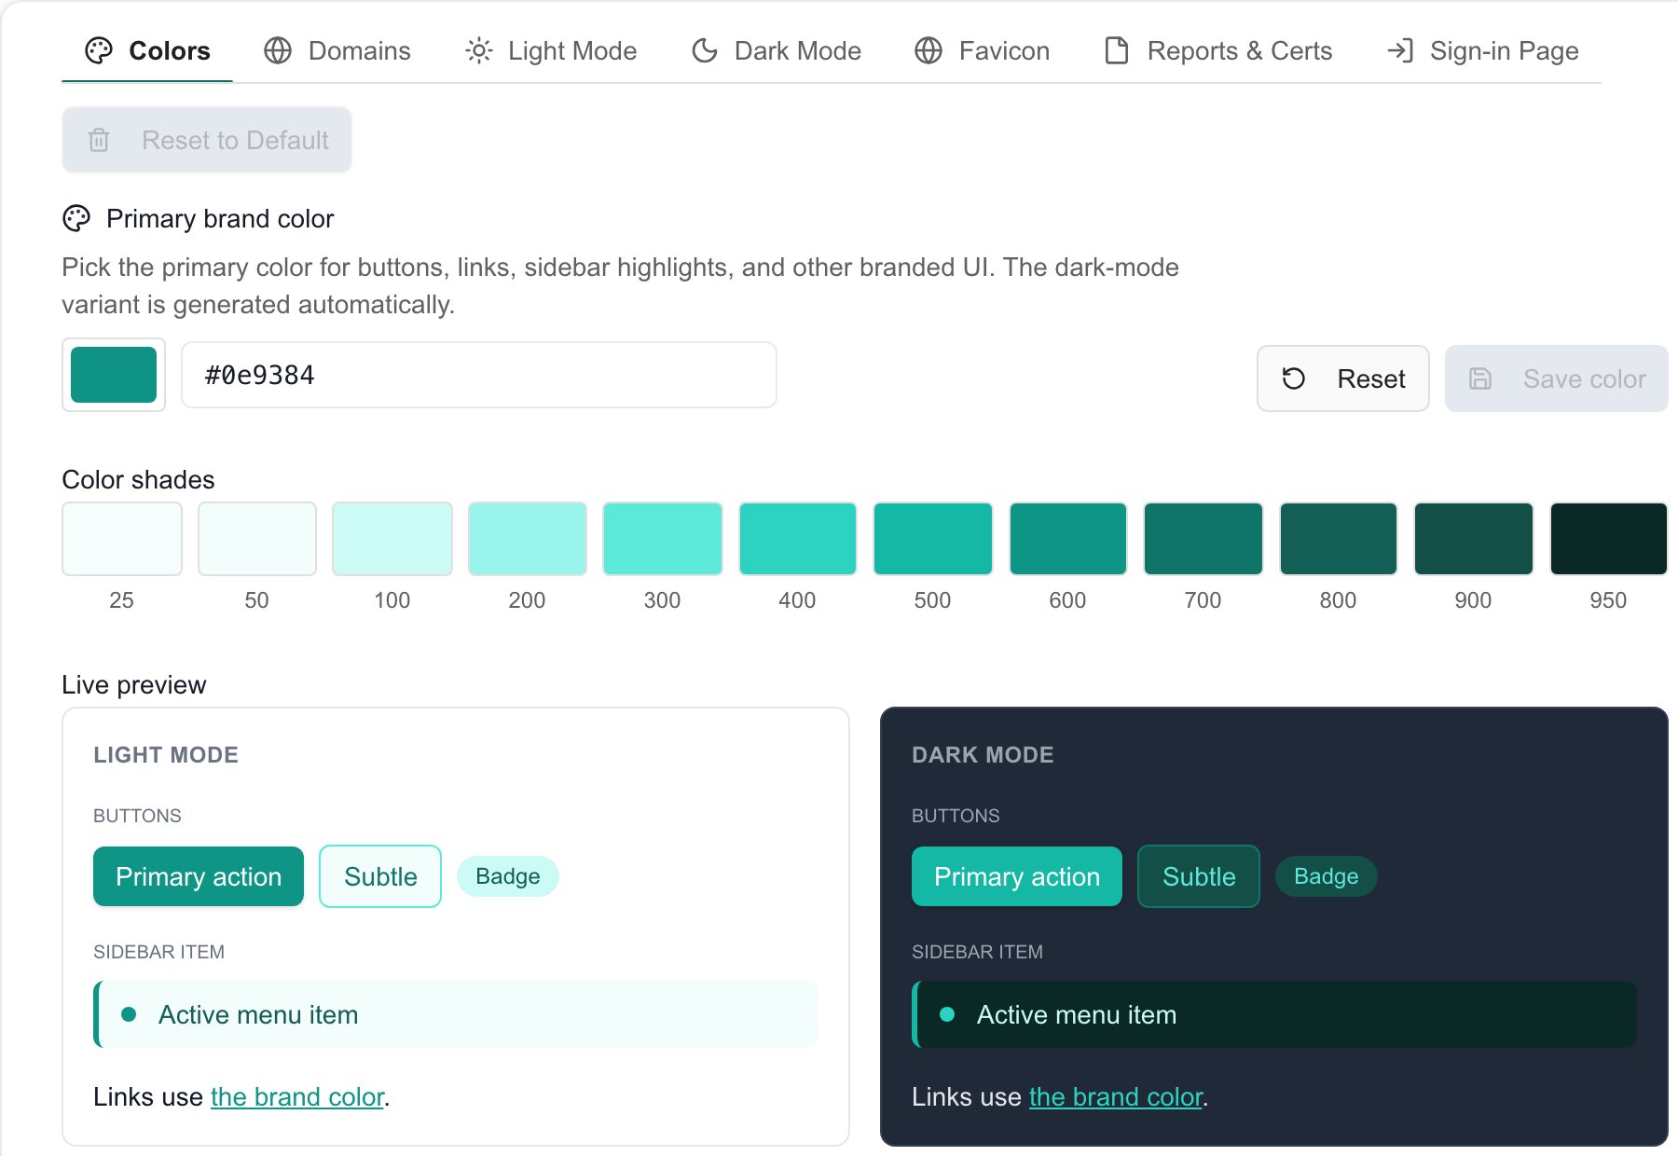Click the Badge in light mode preview
The image size is (1678, 1156).
pos(508,876)
